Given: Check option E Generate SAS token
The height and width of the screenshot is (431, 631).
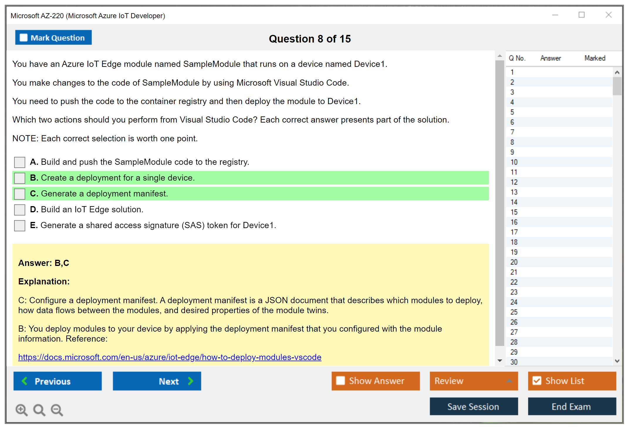Looking at the screenshot, I should (x=20, y=225).
